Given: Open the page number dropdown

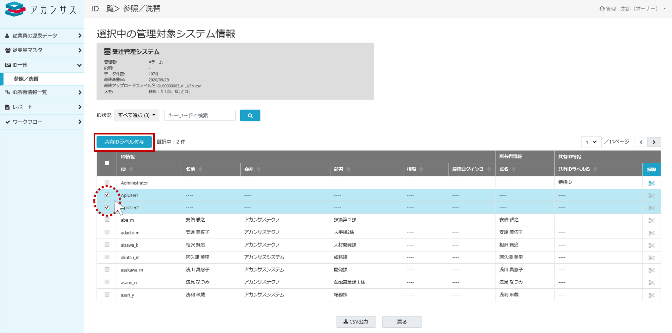Looking at the screenshot, I should coord(591,142).
